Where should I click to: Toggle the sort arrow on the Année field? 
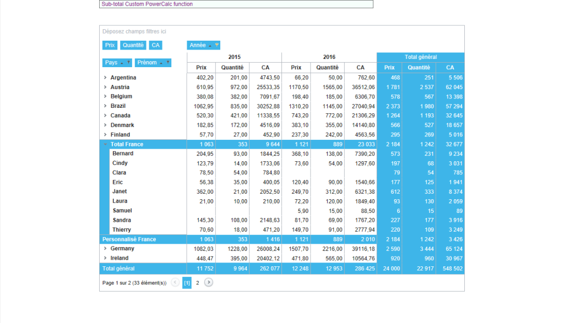pos(210,46)
